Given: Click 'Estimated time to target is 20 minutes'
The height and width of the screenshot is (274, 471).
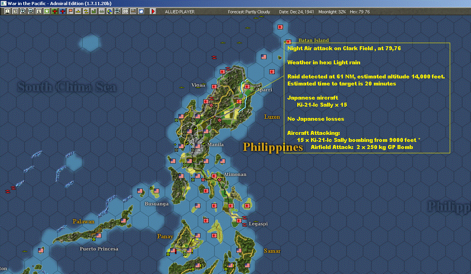Looking at the screenshot, I should pyautogui.click(x=342, y=83).
